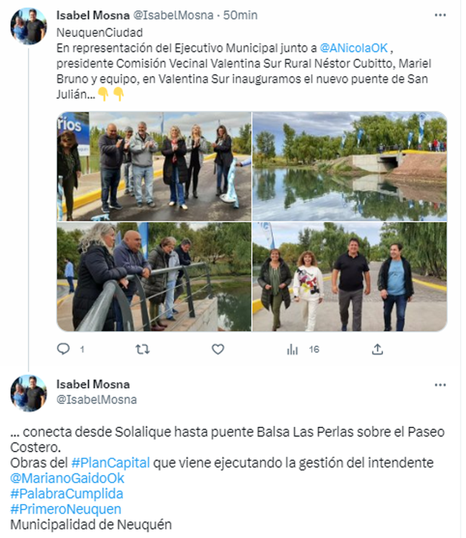Open the #PlanCapital hashtag
This screenshot has width=466, height=538.
pos(111,462)
